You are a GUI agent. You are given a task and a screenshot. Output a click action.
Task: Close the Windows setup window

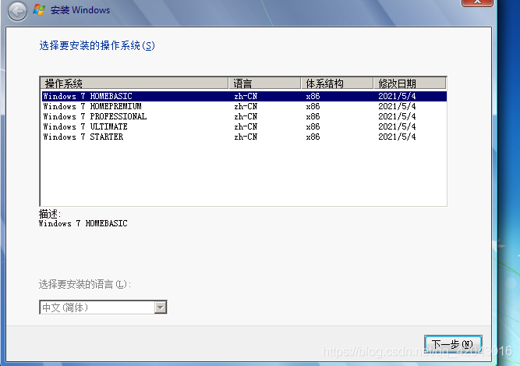[477, 2]
